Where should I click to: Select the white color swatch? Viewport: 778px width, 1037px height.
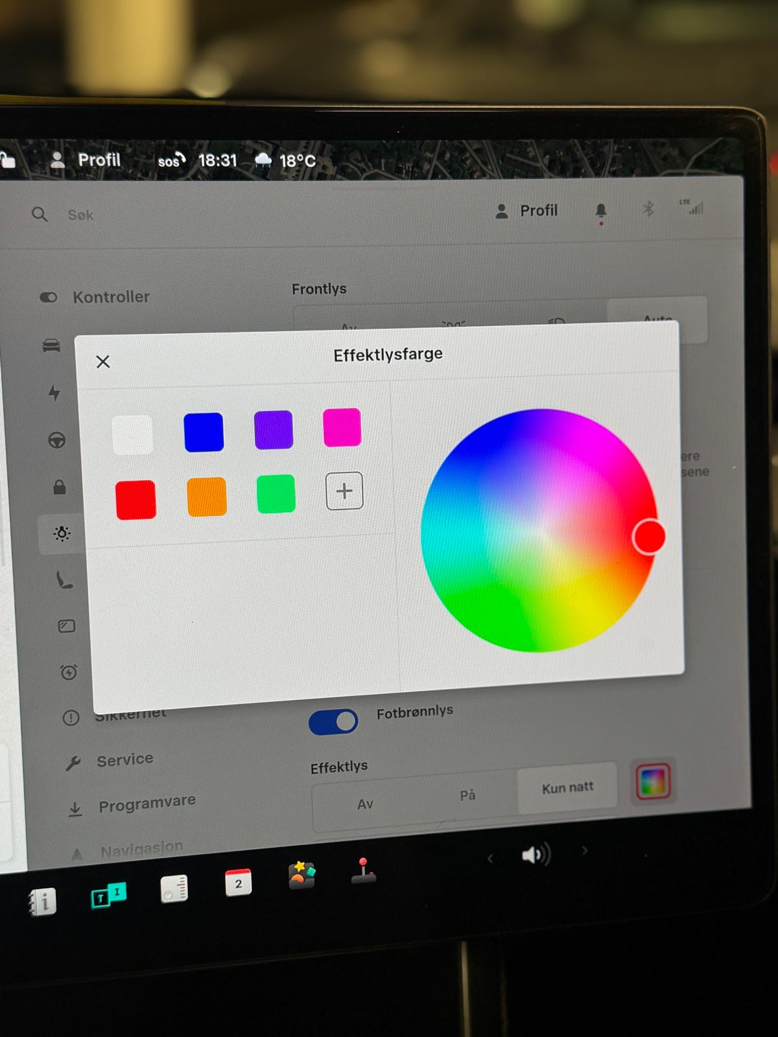click(x=133, y=435)
